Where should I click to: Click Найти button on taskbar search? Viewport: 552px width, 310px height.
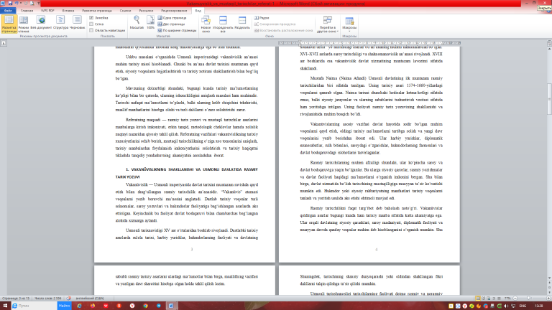click(64, 306)
